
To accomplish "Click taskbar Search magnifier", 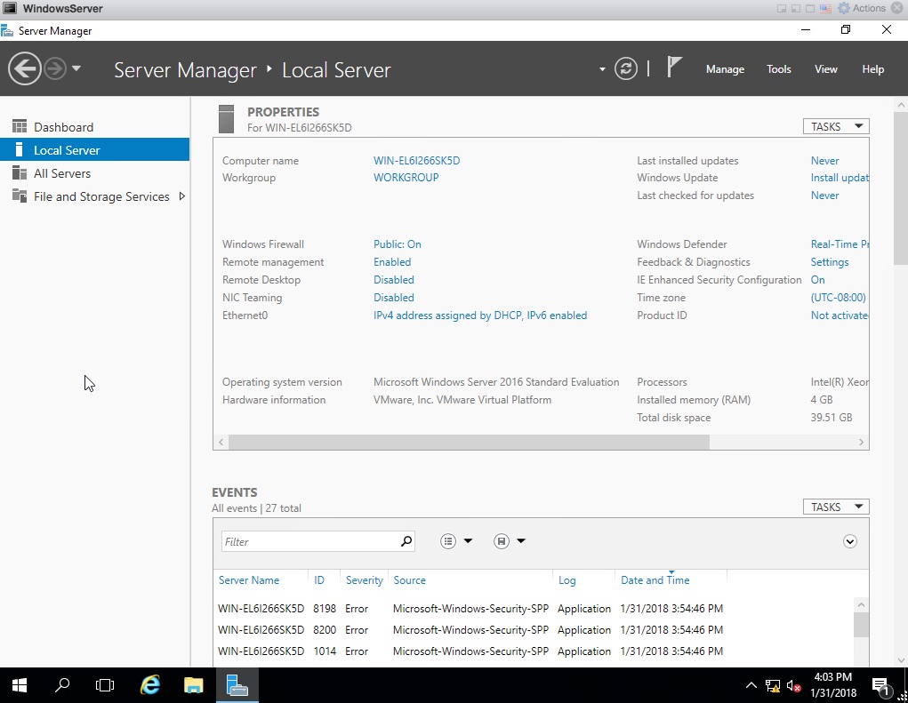I will click(62, 685).
